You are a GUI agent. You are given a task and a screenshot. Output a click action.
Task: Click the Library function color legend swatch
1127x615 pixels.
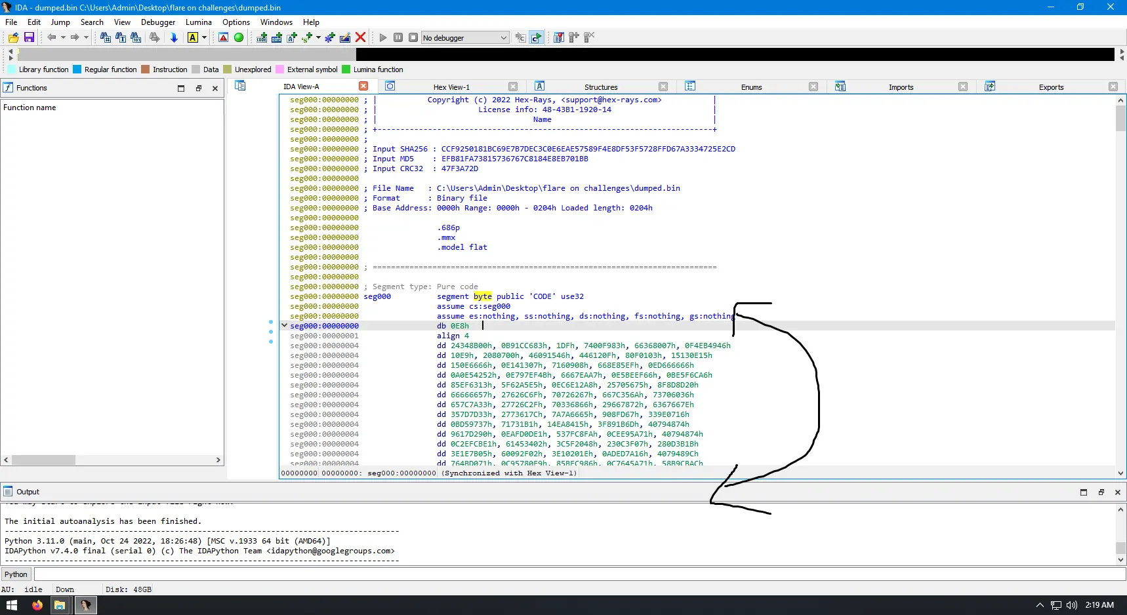point(11,69)
